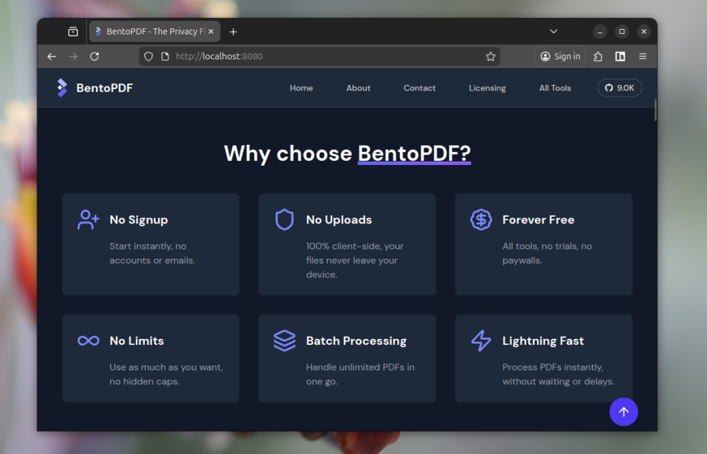Click the Lightning Fast bolt icon
The image size is (707, 454).
tap(481, 341)
